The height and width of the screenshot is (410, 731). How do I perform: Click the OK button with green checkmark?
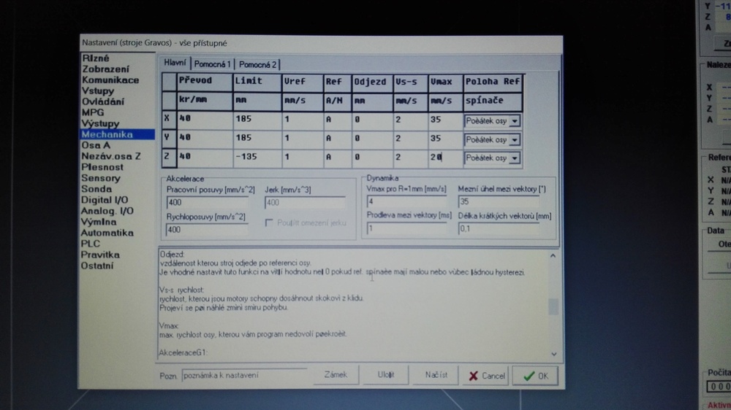pyautogui.click(x=534, y=376)
